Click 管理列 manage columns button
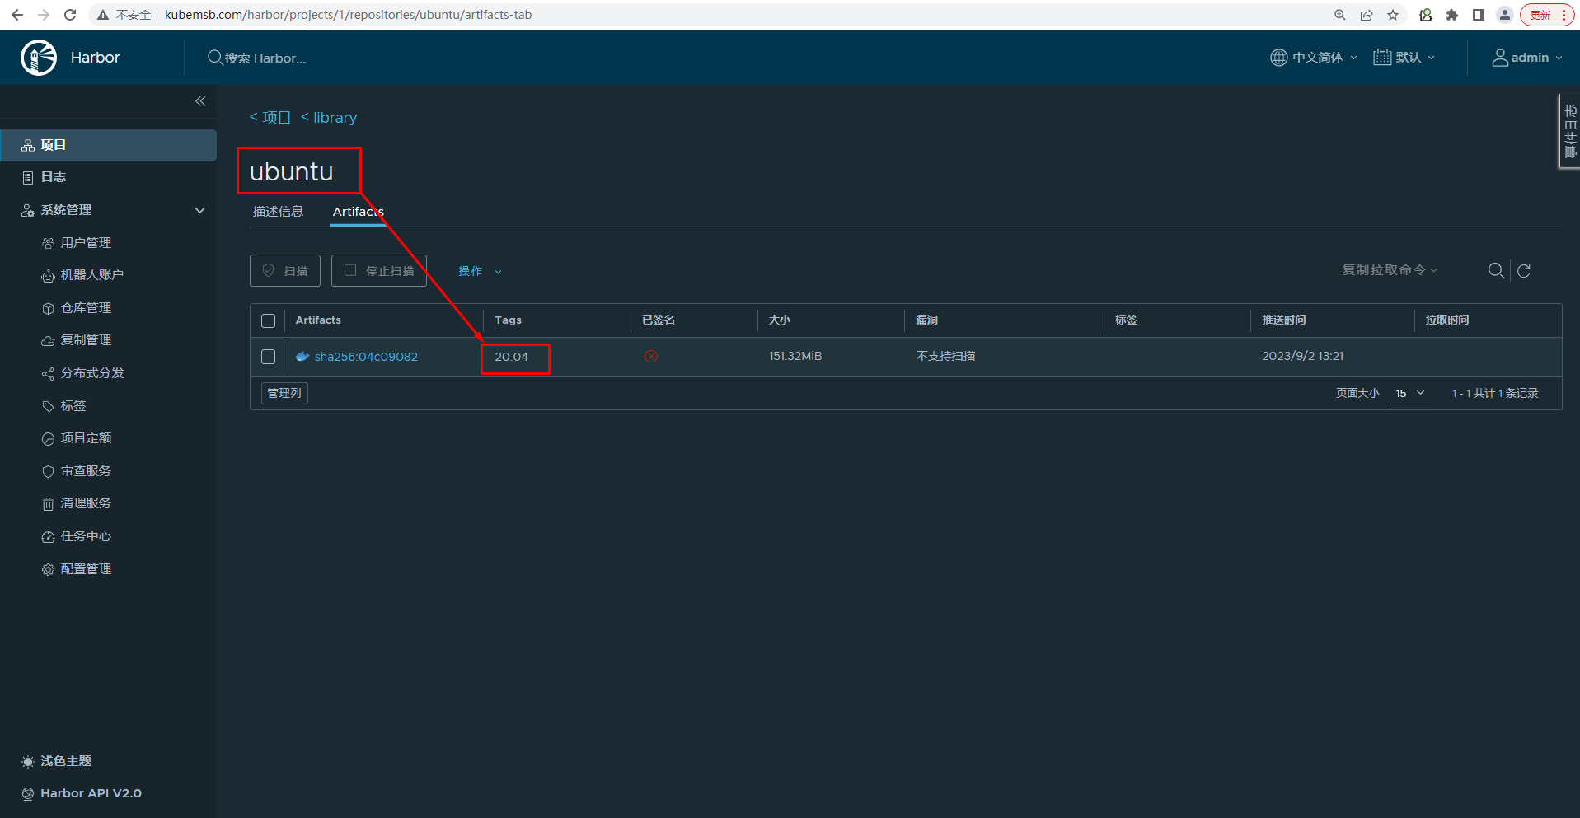Viewport: 1580px width, 818px height. (x=284, y=393)
